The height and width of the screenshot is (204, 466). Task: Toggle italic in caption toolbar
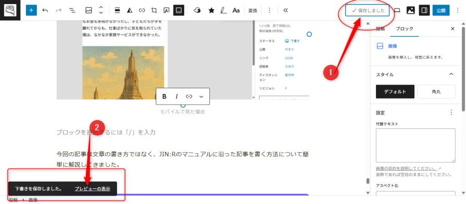(x=177, y=96)
